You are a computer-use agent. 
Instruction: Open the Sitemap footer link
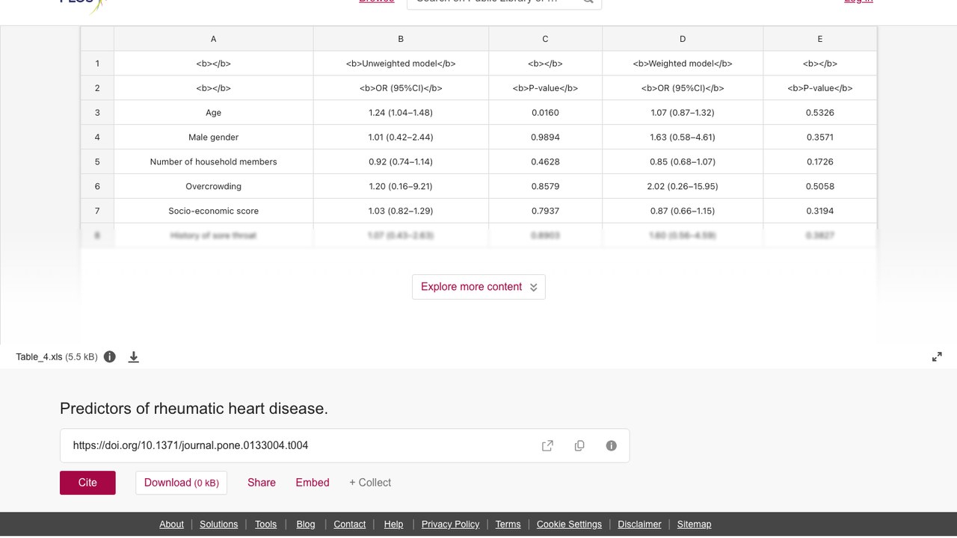694,524
